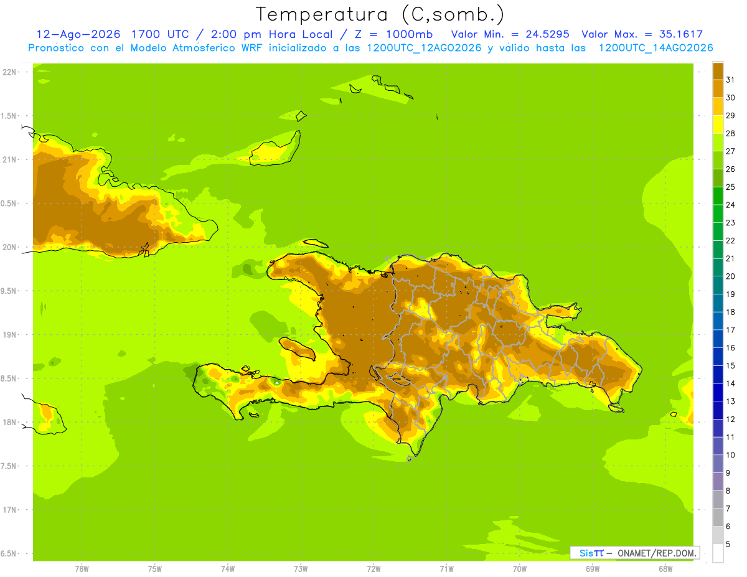Screen dimensions: 747x577
Task: Click the 69W longitude axis label
Action: click(593, 568)
